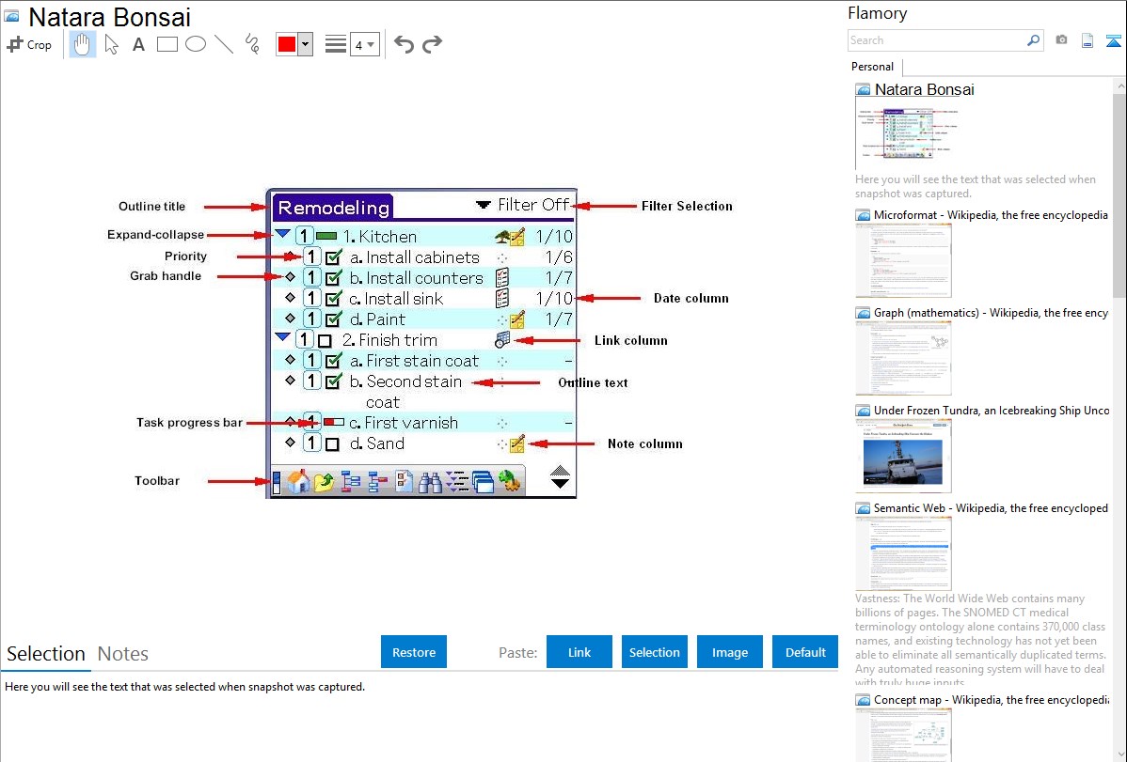This screenshot has width=1127, height=762.
Task: Click the green globe with gear icon
Action: click(510, 482)
